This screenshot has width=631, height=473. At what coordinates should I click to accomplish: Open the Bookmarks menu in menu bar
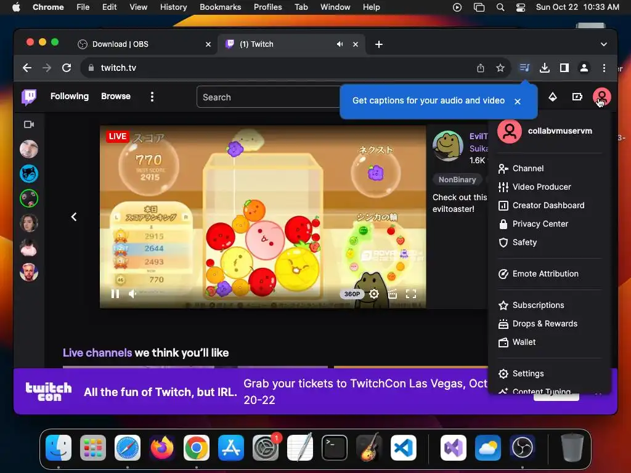pos(221,7)
